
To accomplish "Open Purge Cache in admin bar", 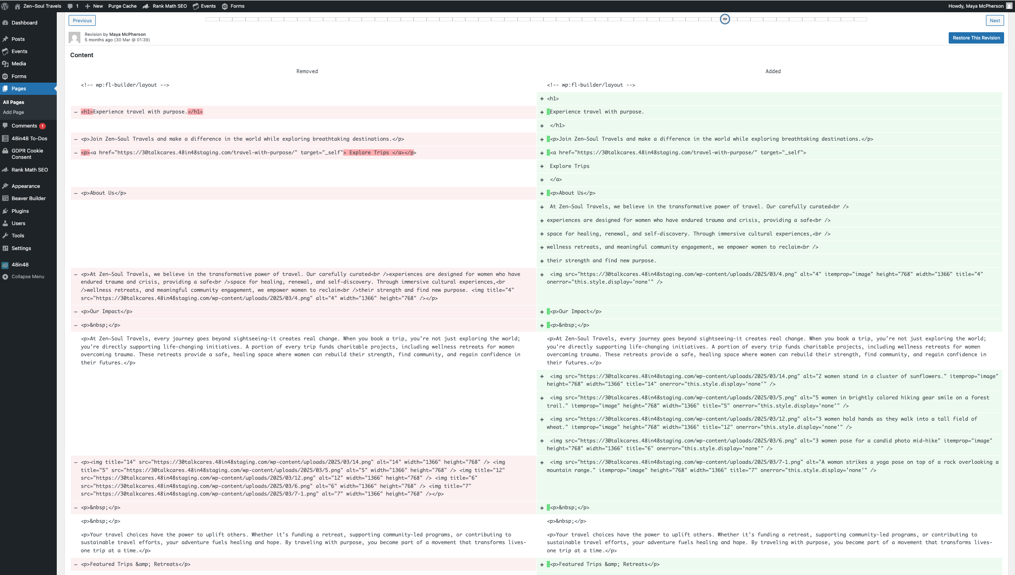I will [122, 6].
